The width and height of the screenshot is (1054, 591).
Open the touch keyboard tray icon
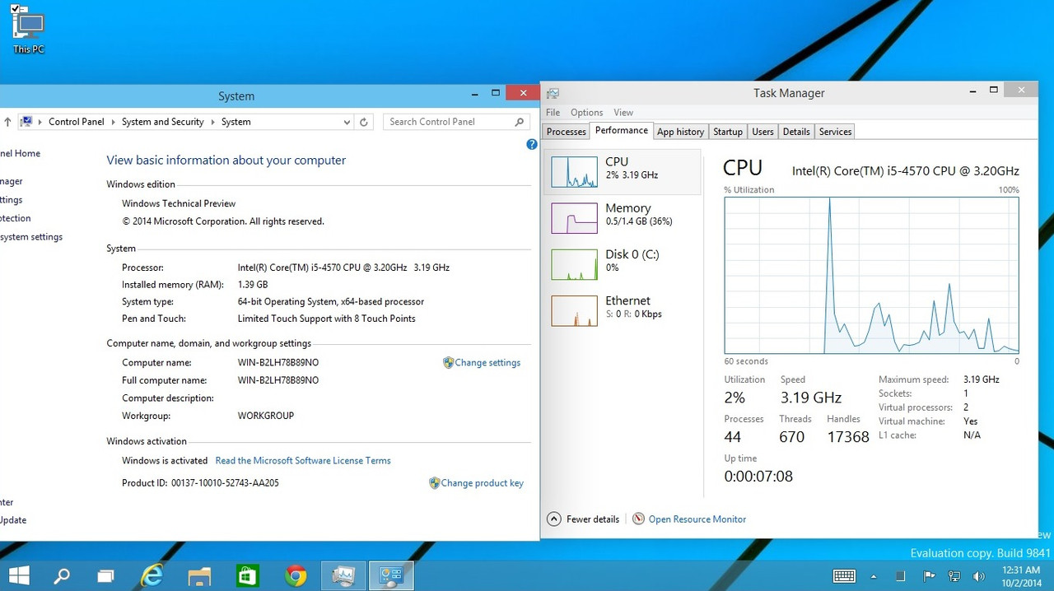click(844, 575)
